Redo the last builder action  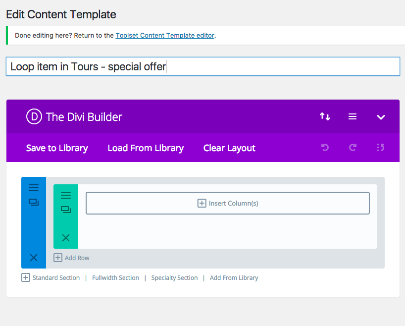tap(353, 148)
